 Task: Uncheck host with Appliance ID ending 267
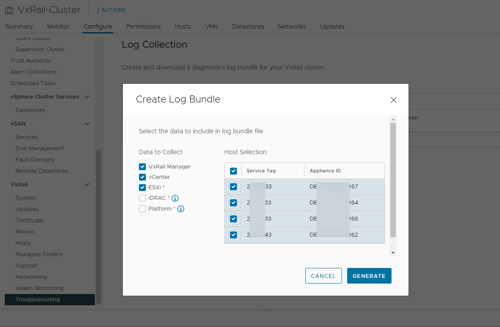pos(233,187)
